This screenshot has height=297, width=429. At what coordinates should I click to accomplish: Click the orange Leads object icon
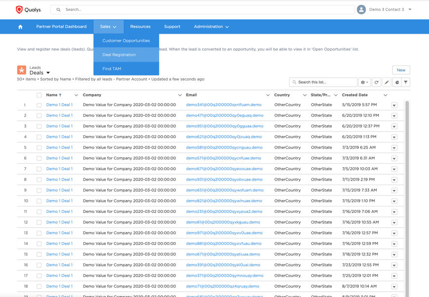point(22,70)
